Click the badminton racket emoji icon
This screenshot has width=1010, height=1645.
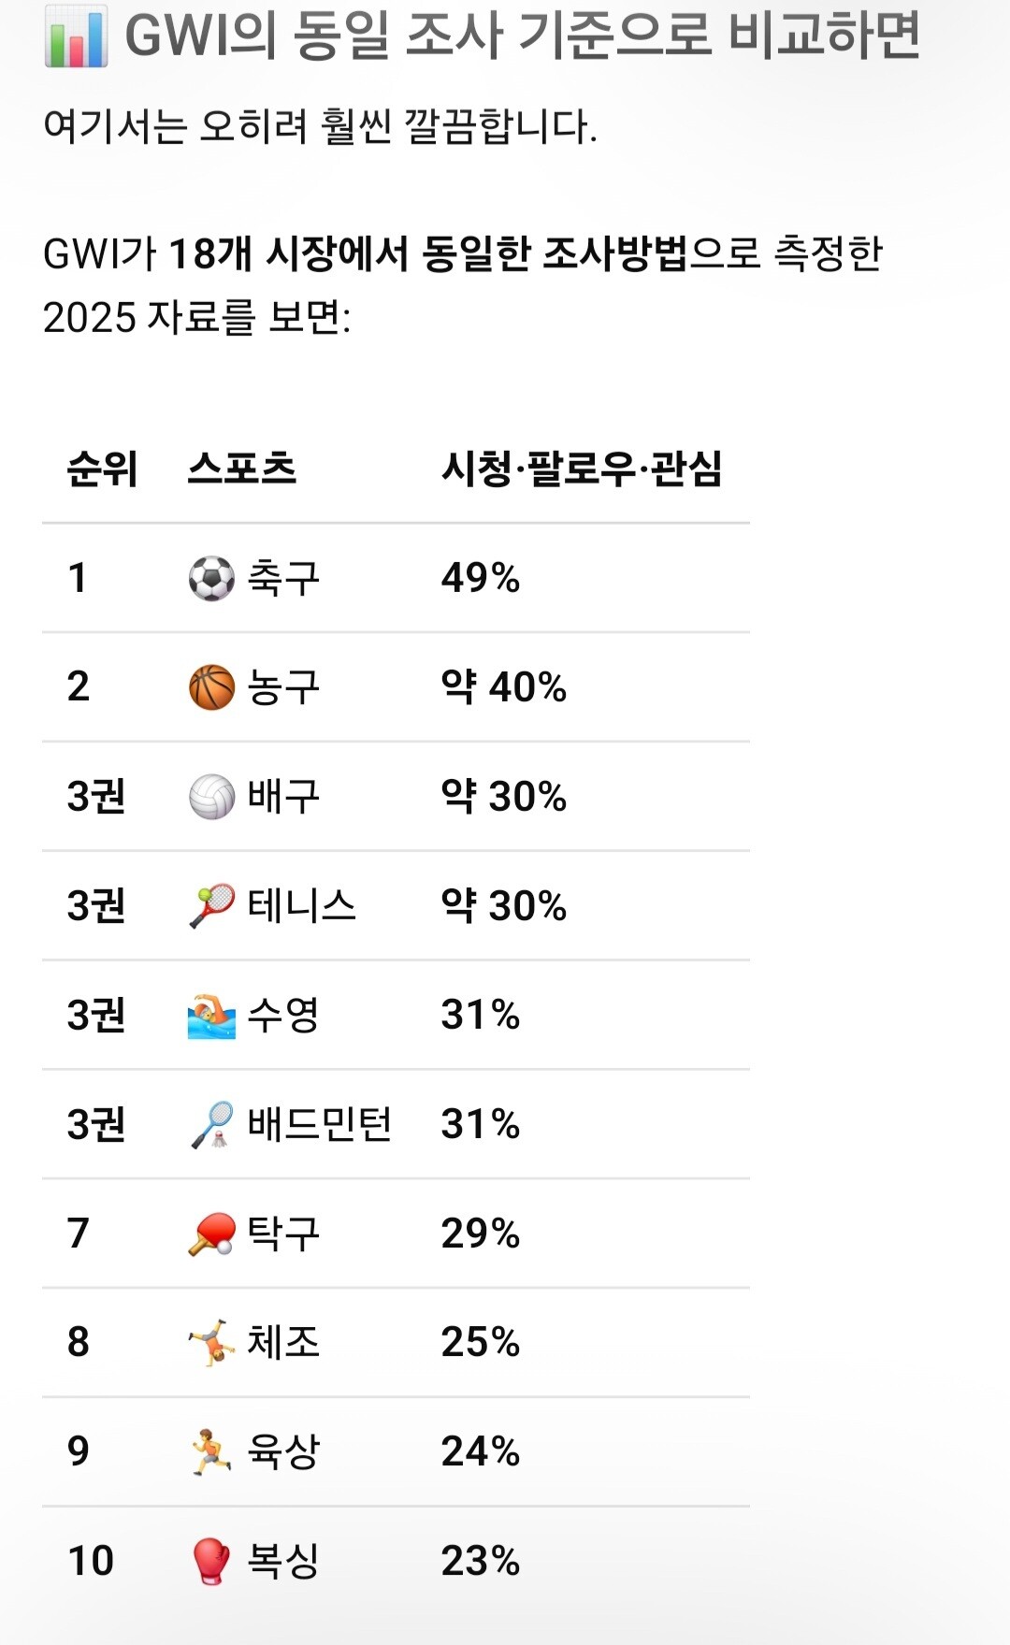(211, 1125)
